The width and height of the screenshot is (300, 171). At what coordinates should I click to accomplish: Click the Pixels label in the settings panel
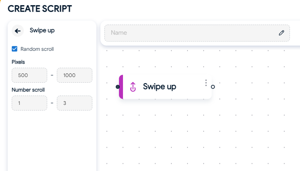pos(18,62)
